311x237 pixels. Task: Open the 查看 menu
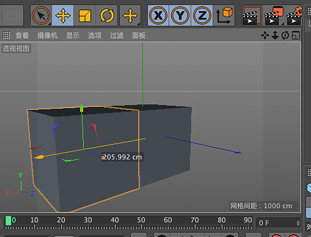pyautogui.click(x=22, y=35)
